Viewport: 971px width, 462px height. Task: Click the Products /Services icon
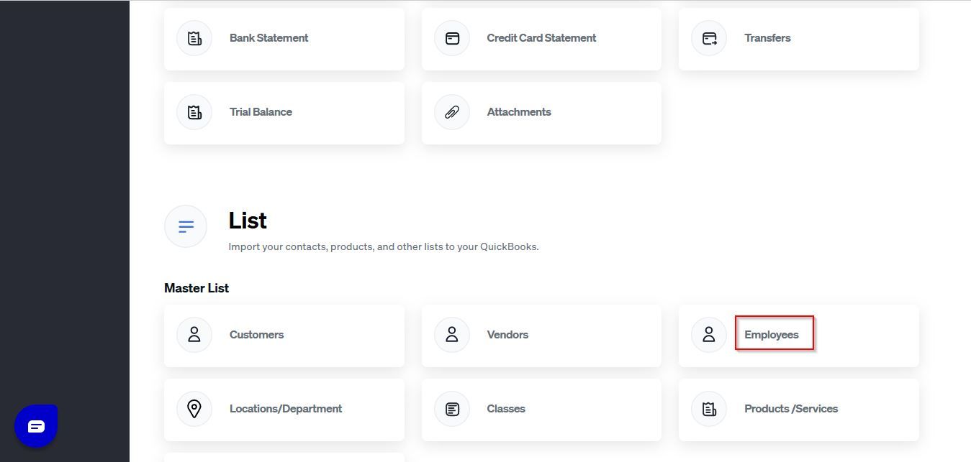[709, 409]
